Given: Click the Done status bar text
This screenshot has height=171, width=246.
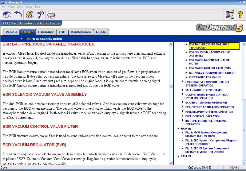Looking at the screenshot, I should [4, 168].
